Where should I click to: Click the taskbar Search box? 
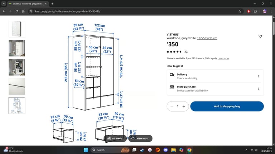(110, 150)
